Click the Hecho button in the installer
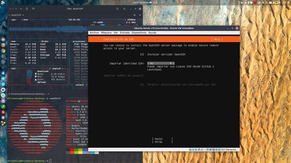Image resolution: width=291 pixels, height=163 pixels. pyautogui.click(x=163, y=139)
